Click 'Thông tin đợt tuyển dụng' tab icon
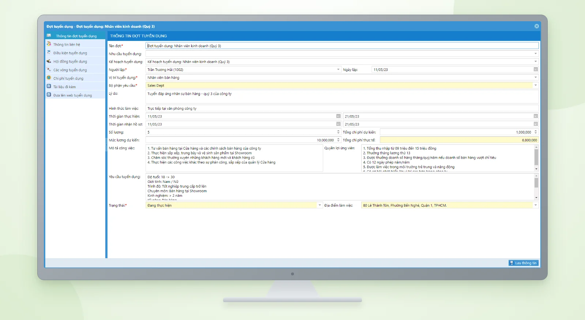 pyautogui.click(x=49, y=35)
